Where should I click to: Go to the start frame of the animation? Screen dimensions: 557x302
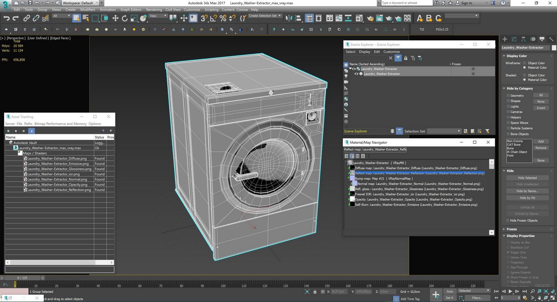(496, 291)
